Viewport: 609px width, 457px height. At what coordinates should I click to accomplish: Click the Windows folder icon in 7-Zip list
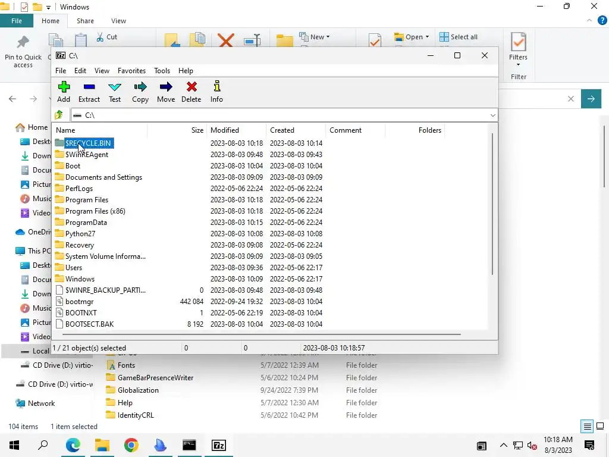click(x=59, y=278)
